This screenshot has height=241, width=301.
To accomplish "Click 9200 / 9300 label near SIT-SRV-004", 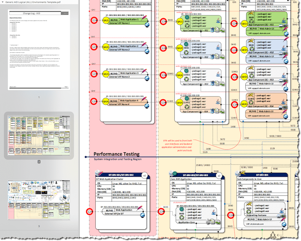I will pos(247,167).
